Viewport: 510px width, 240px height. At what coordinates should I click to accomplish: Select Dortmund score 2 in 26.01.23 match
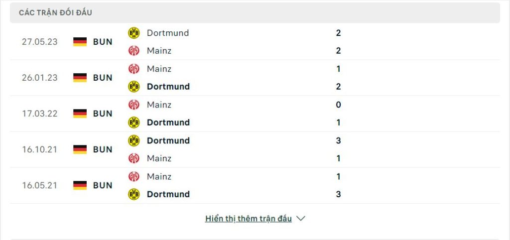[x=338, y=87]
